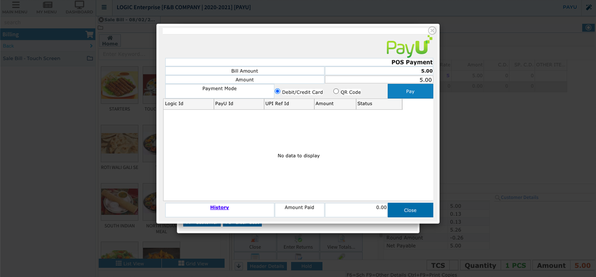Screen dimensions: 596x277
Task: Select Debit/Credit Card payment mode
Action: pos(278,91)
